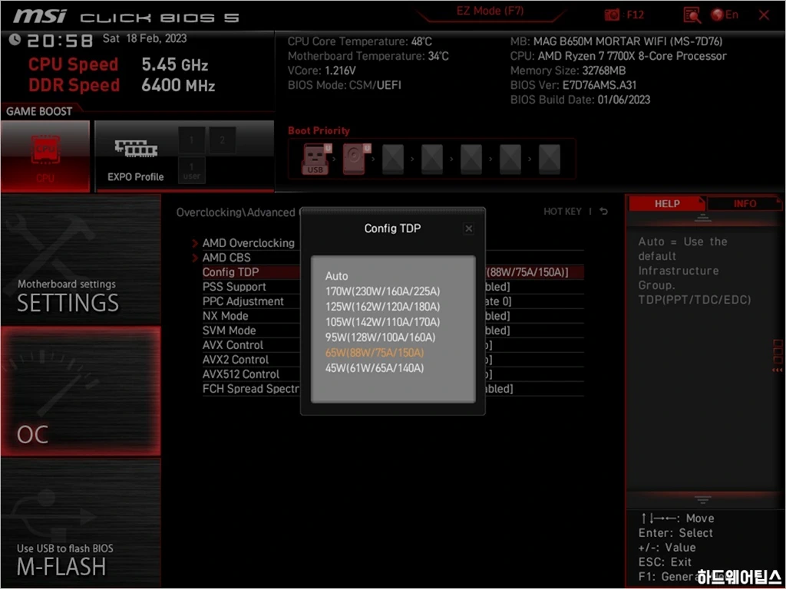Image resolution: width=786 pixels, height=589 pixels.
Task: Select the PPC Adjustment setting
Action: (243, 301)
